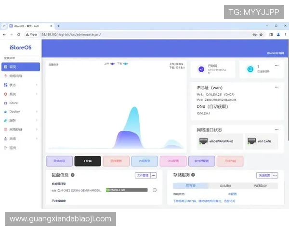
Task: Open more options beside 快速配置
Action: click(x=275, y=175)
